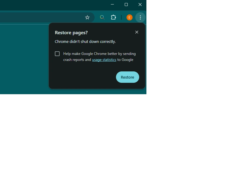Open the usage statistics link

click(x=104, y=60)
